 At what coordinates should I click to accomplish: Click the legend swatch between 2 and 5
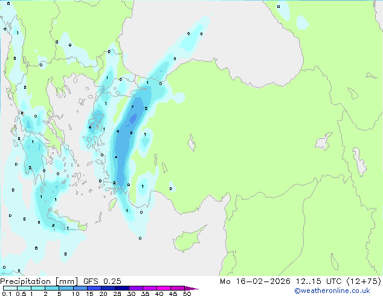(52, 288)
